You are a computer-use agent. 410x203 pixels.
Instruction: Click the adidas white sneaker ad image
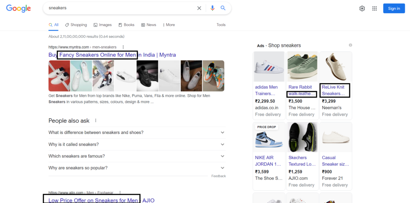[x=269, y=67]
